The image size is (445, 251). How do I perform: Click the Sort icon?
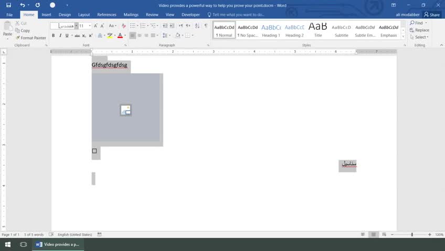[x=197, y=26]
